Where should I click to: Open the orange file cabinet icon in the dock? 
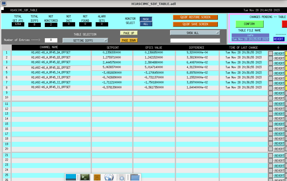pos(97,177)
